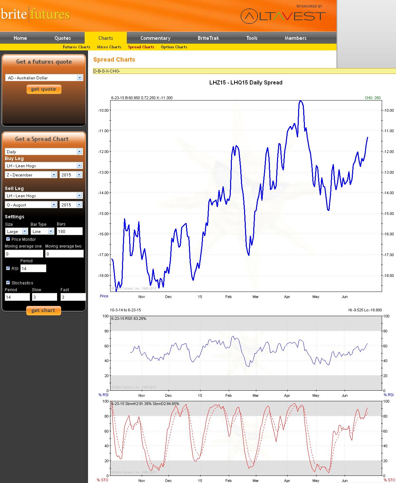The width and height of the screenshot is (396, 483).
Task: Open the Commentary menu
Action: pyautogui.click(x=155, y=38)
